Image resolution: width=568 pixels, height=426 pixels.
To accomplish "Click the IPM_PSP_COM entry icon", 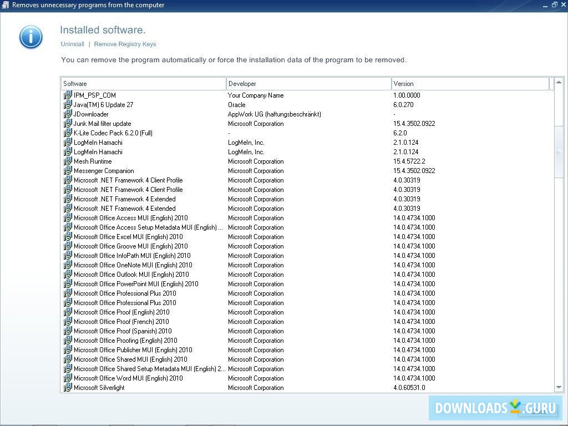I will 68,95.
